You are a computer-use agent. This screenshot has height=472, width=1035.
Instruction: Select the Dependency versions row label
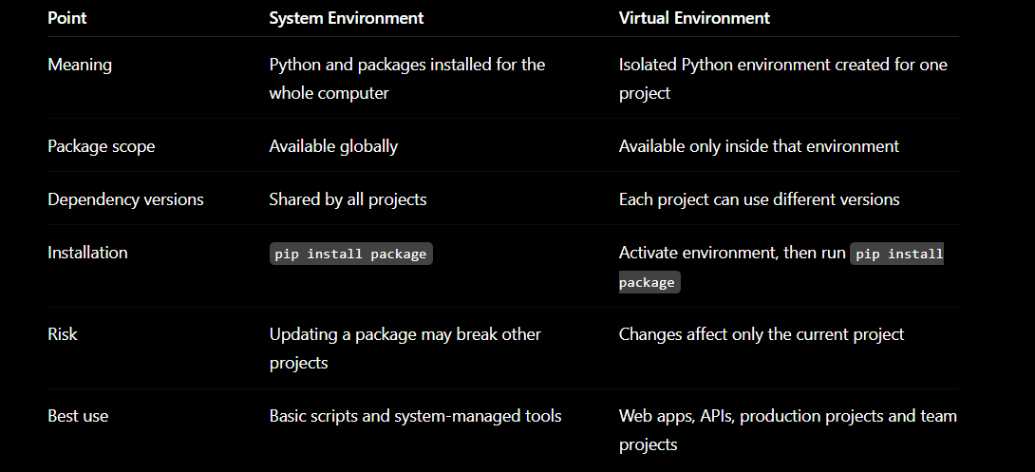(125, 199)
